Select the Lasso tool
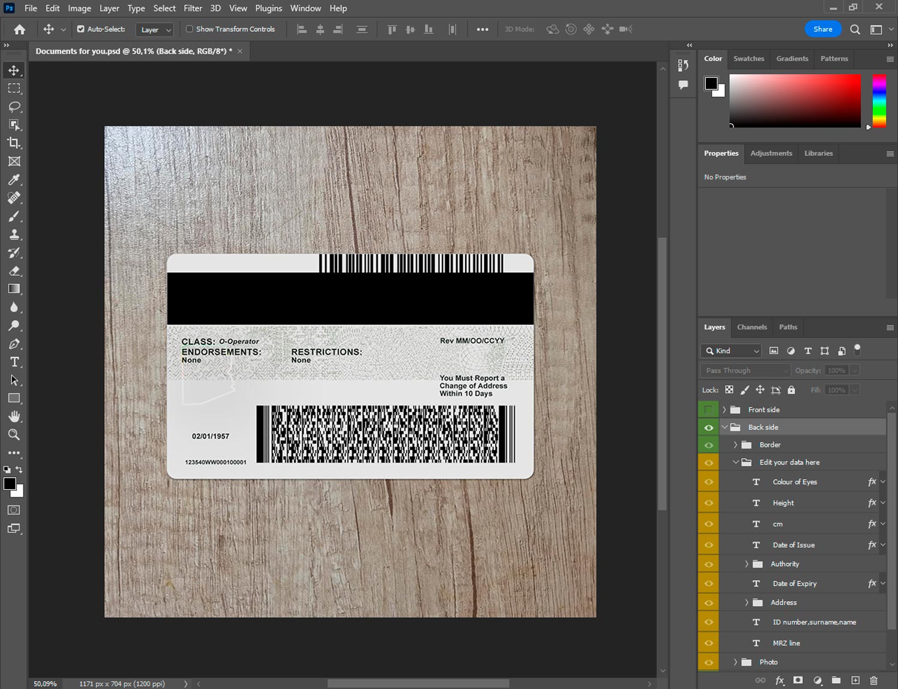 14,106
